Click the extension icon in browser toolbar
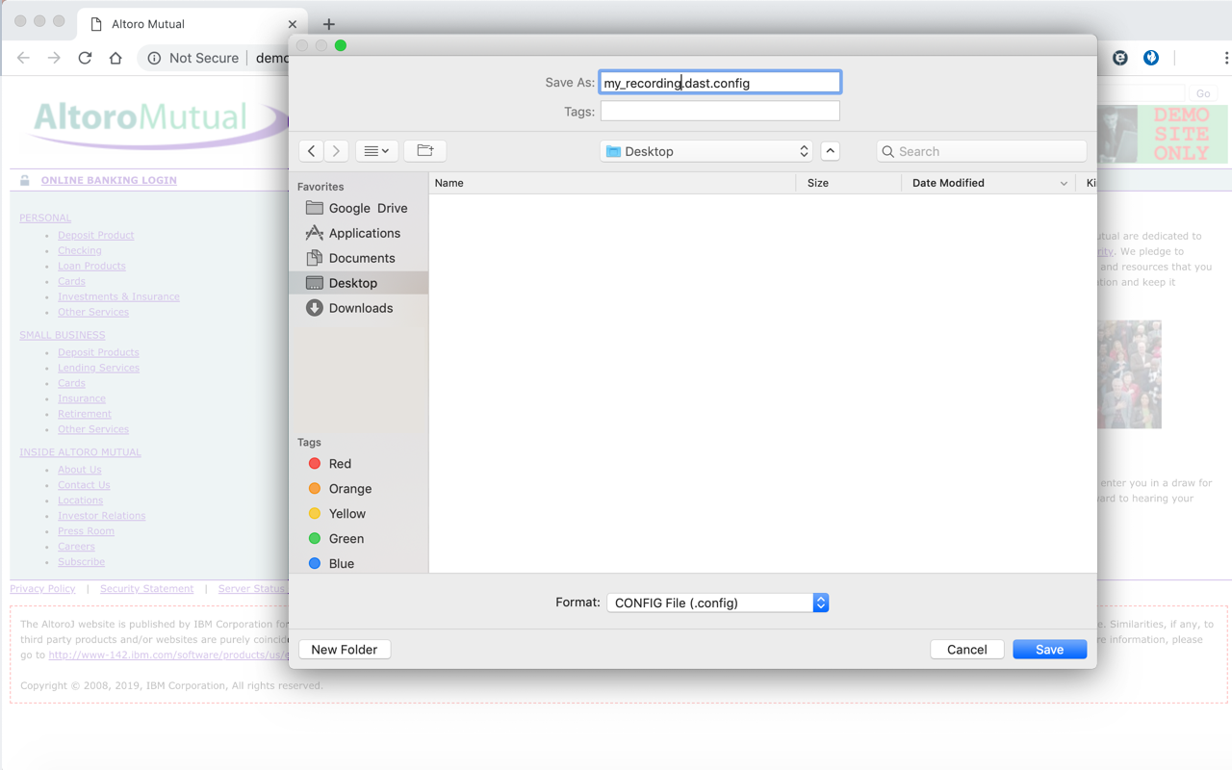 pos(1119,58)
